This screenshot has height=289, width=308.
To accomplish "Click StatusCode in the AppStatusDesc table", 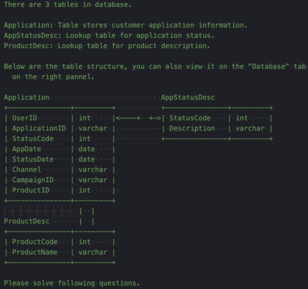I will coord(190,118).
